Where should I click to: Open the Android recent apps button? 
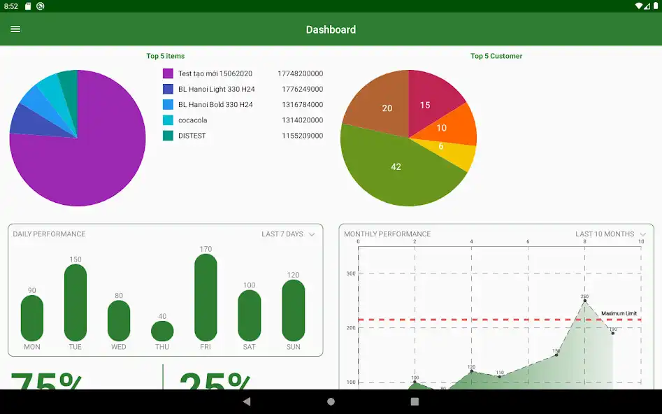415,401
